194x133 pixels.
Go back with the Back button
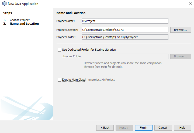[x=105, y=128]
